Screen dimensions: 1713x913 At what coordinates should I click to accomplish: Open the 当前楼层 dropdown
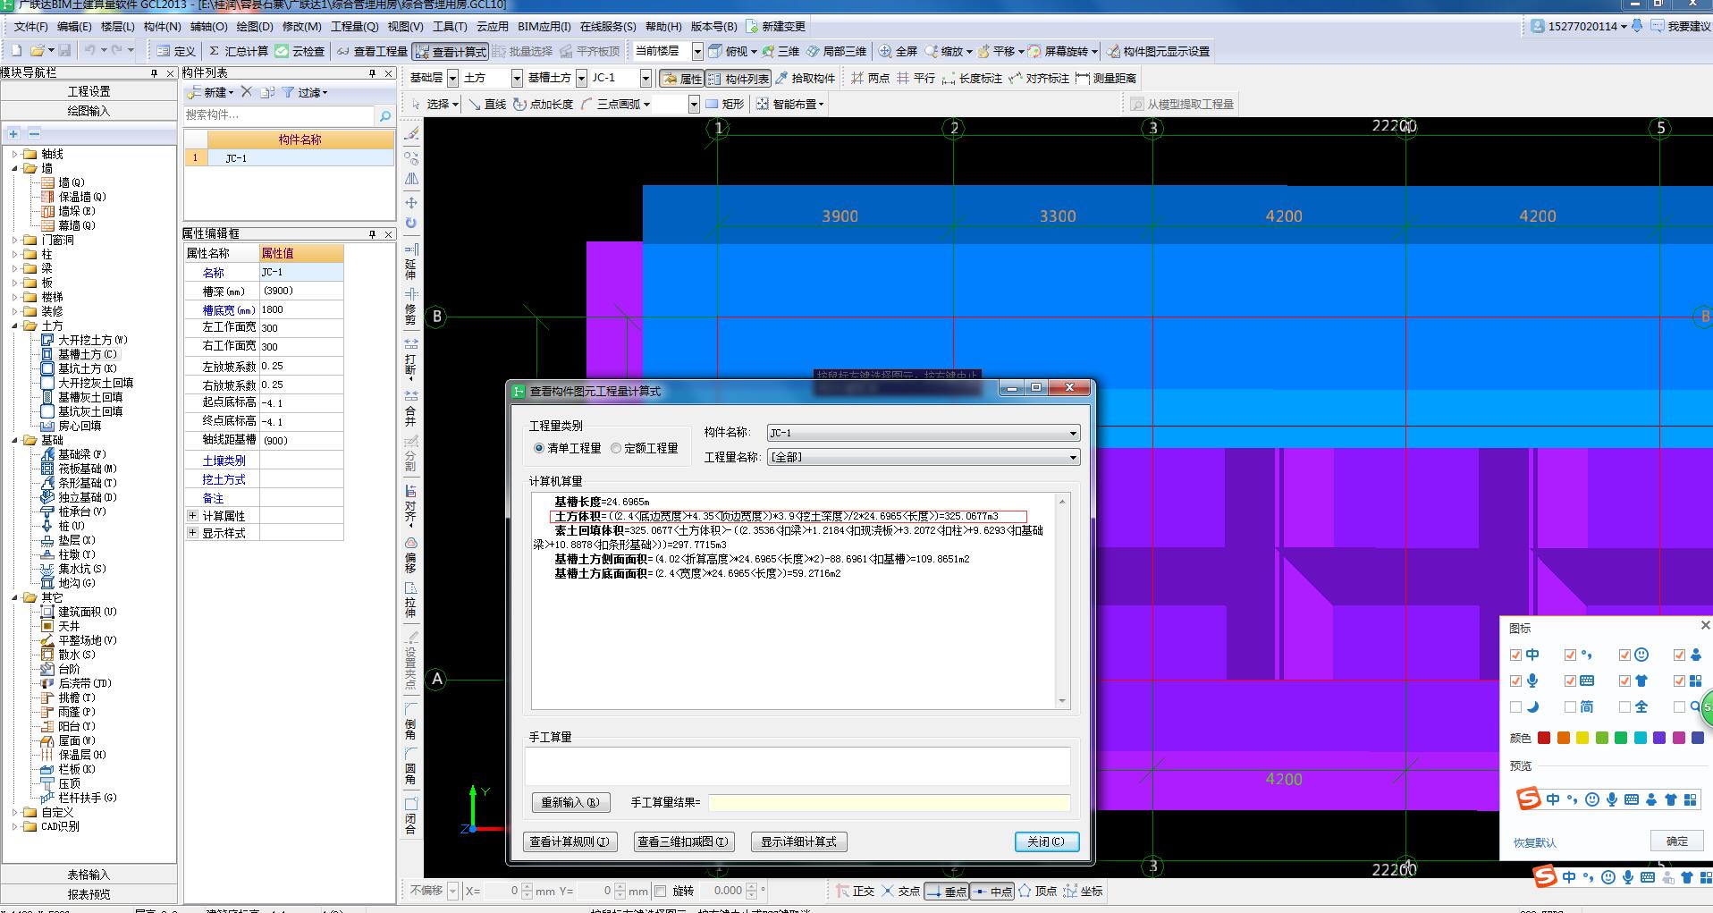tap(697, 51)
